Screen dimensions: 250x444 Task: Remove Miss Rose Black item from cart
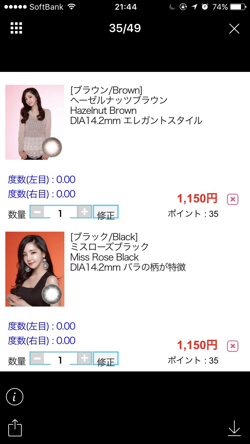point(233,346)
